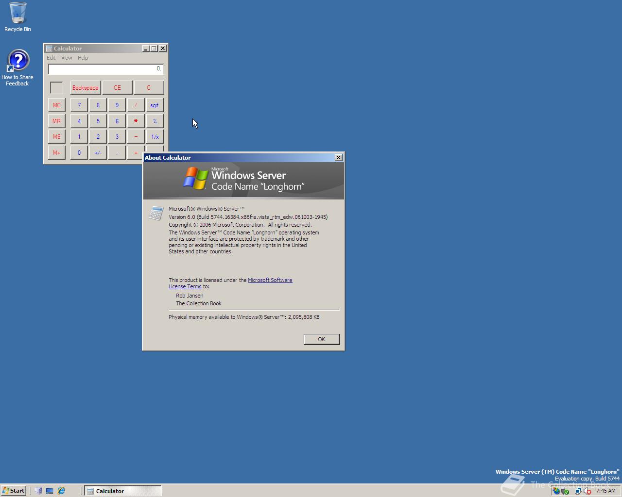
Task: Click the calculator icon in About dialog
Action: click(156, 213)
